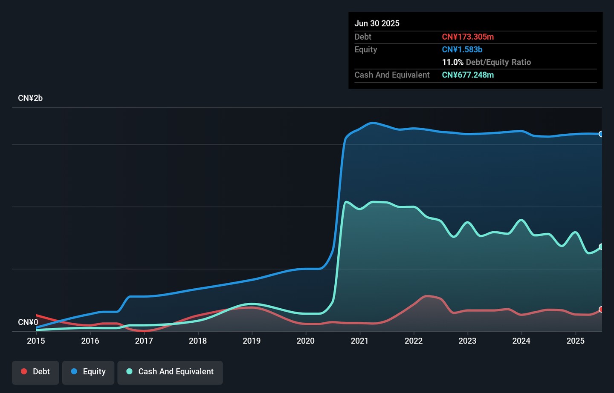Click the 2015 x-axis label
614x393 pixels.
[x=36, y=341]
